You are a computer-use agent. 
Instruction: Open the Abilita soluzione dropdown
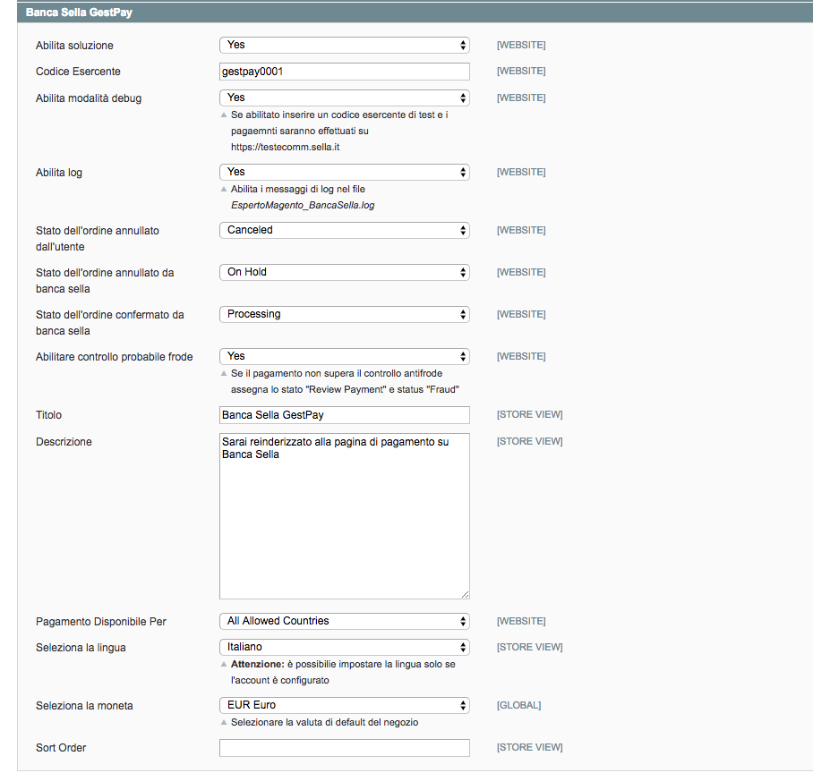pyautogui.click(x=345, y=45)
